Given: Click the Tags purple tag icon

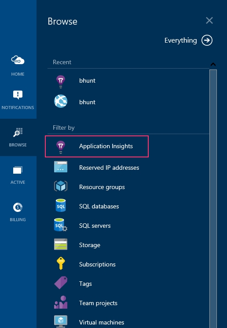Looking at the screenshot, I should pos(61,283).
